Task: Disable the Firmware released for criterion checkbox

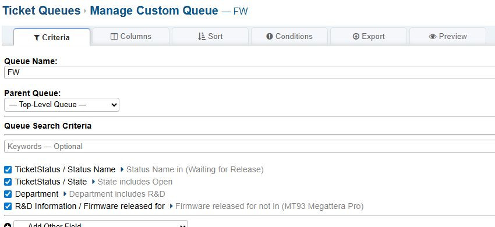Action: (8, 206)
